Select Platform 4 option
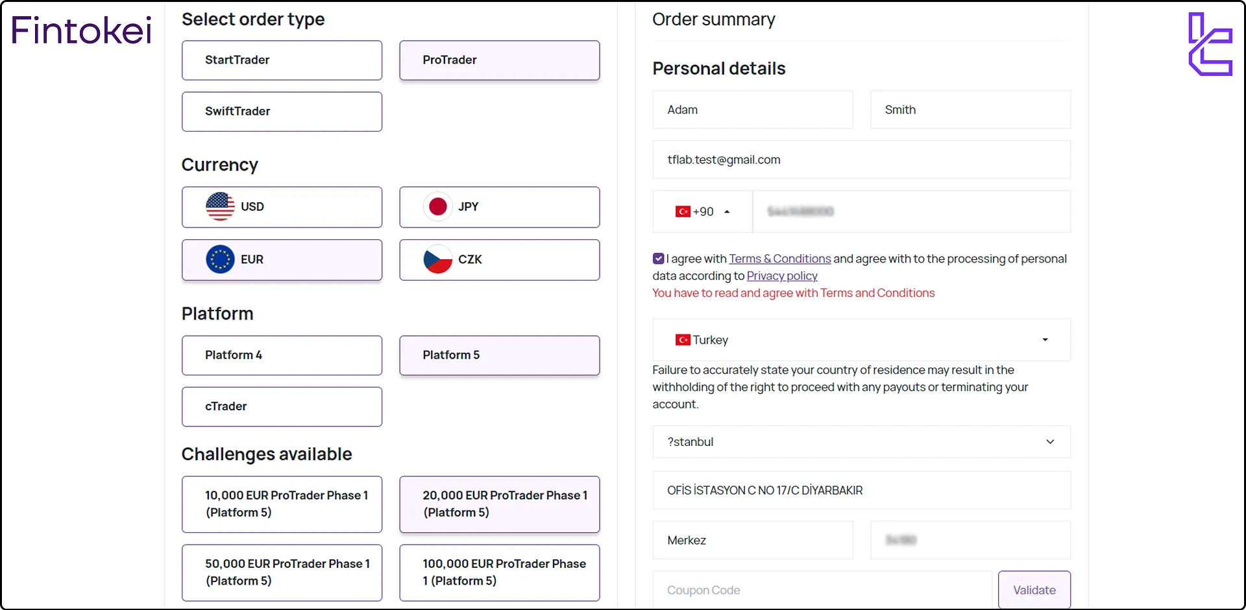Screen dimensions: 1246x610 click(282, 355)
